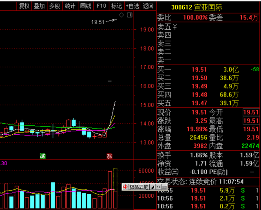
Task: Click the 卖五 ¥ symbol icon
Action: 175,27
